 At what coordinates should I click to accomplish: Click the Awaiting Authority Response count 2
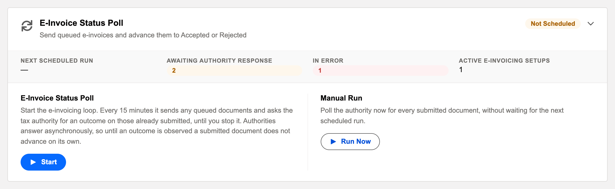tap(234, 71)
